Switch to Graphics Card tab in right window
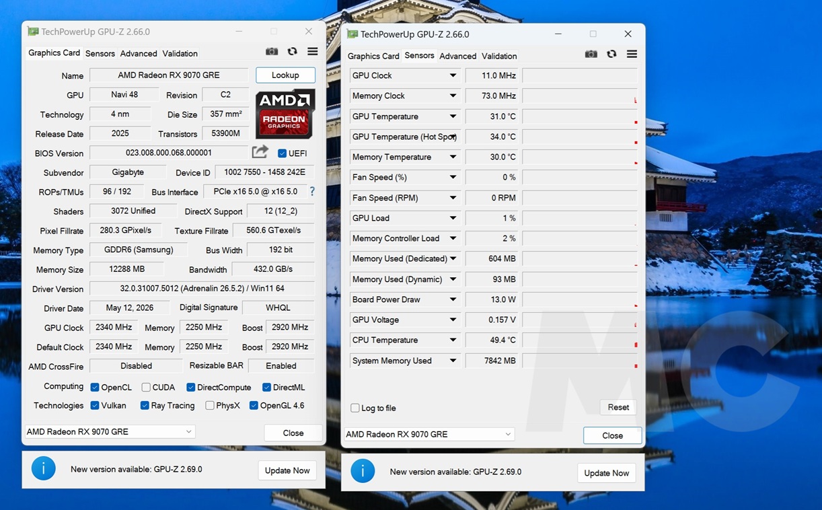This screenshot has height=510, width=822. [x=373, y=56]
